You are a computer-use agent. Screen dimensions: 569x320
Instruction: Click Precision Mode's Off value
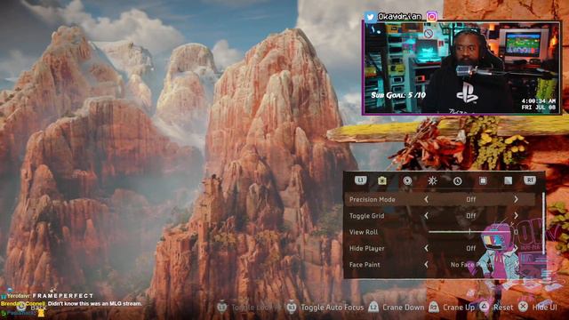coord(470,199)
